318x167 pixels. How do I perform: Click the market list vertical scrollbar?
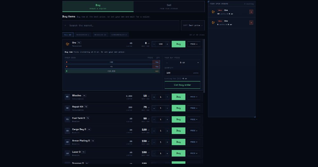point(204,66)
